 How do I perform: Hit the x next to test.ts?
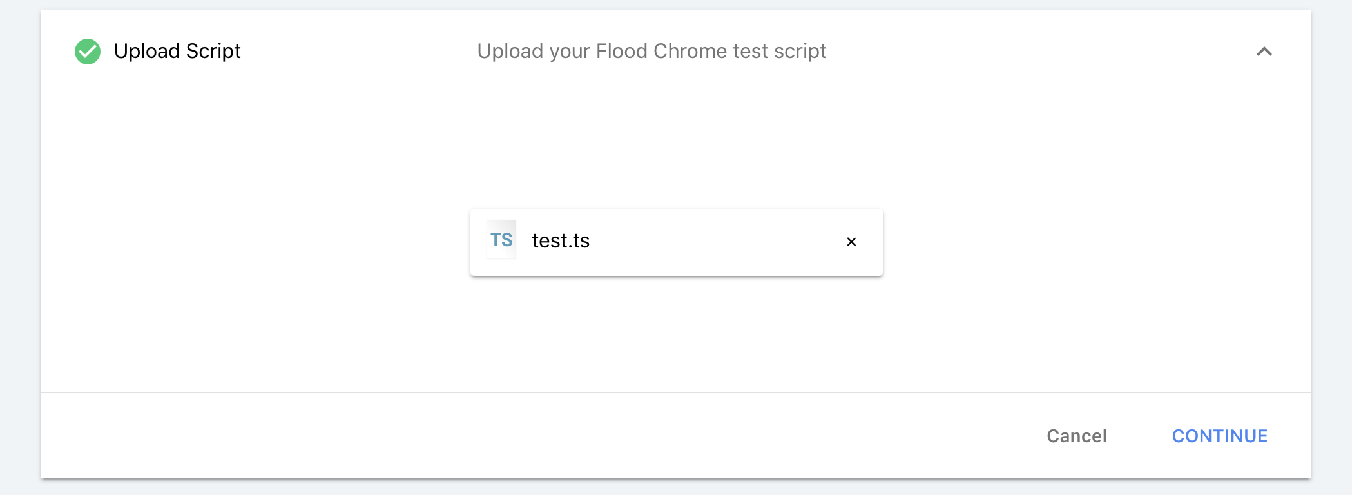click(x=851, y=242)
